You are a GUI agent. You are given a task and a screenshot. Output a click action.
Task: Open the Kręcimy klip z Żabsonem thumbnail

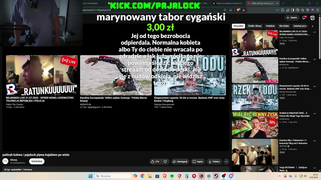(255, 152)
